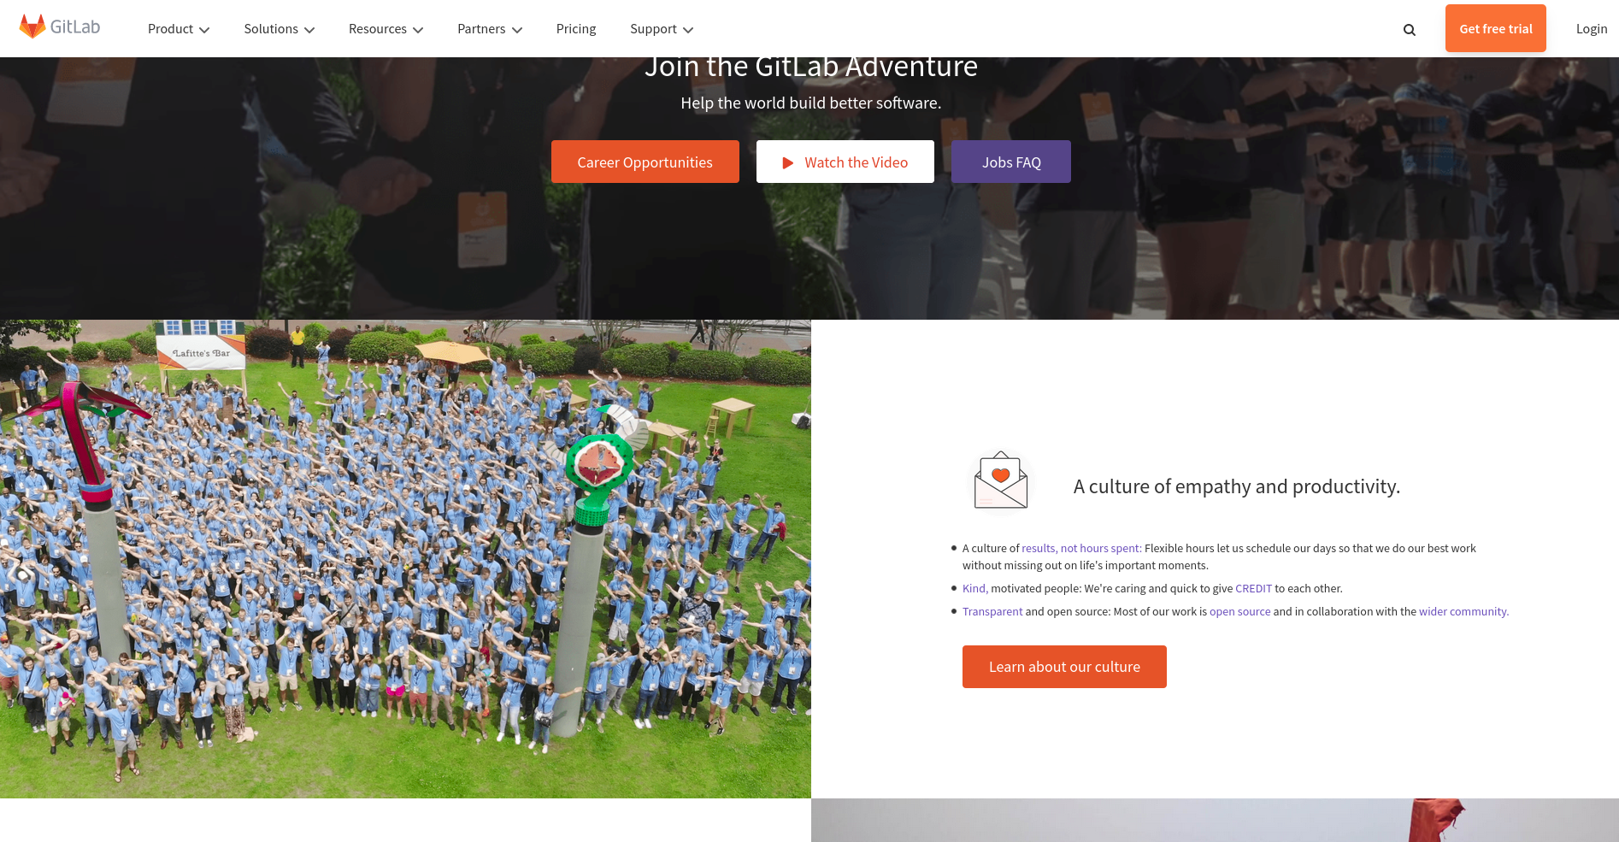Click the GitLab wordmark text

tap(75, 26)
